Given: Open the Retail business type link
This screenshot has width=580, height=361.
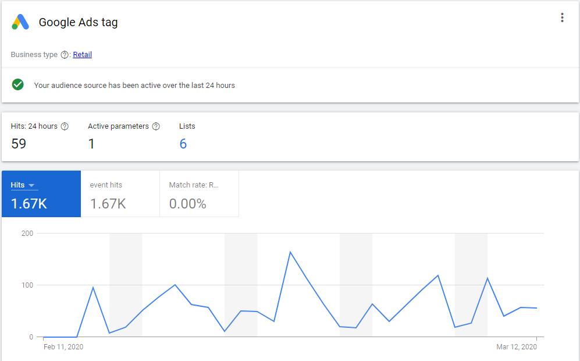Looking at the screenshot, I should click(x=82, y=54).
